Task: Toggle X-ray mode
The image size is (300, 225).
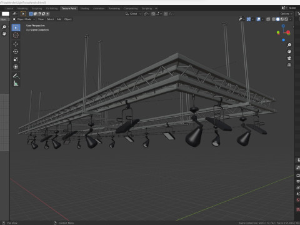Action: [268, 19]
